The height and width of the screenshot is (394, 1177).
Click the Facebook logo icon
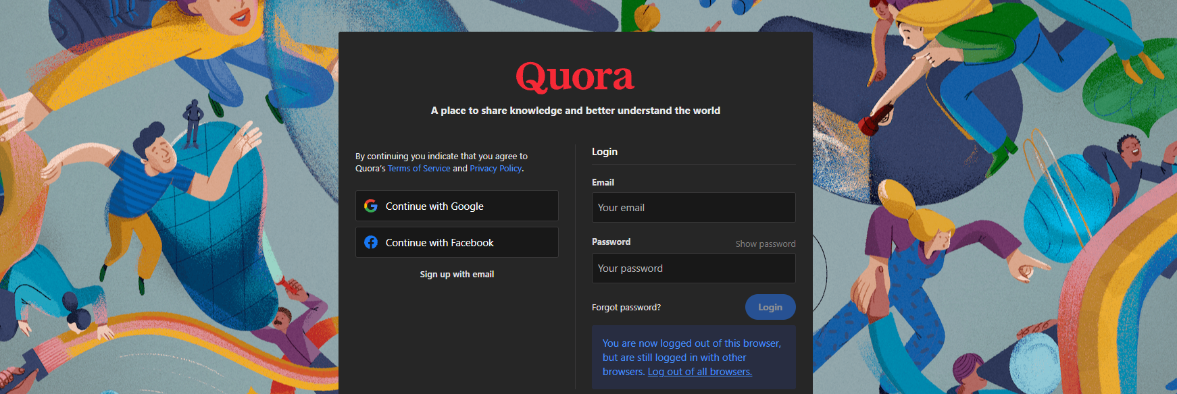click(x=370, y=242)
